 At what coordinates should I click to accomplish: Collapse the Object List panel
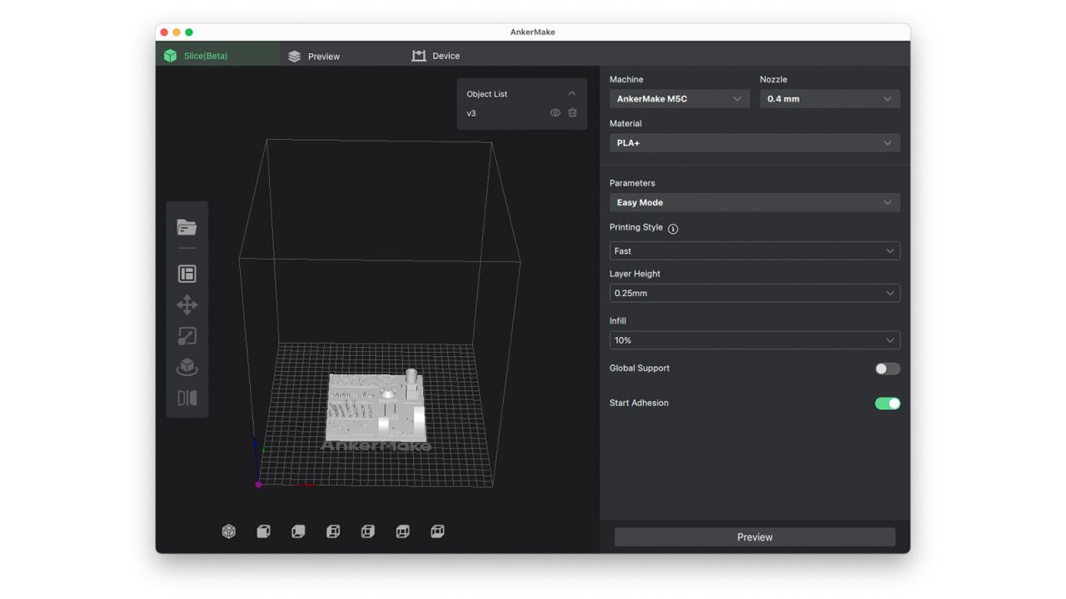coord(571,94)
